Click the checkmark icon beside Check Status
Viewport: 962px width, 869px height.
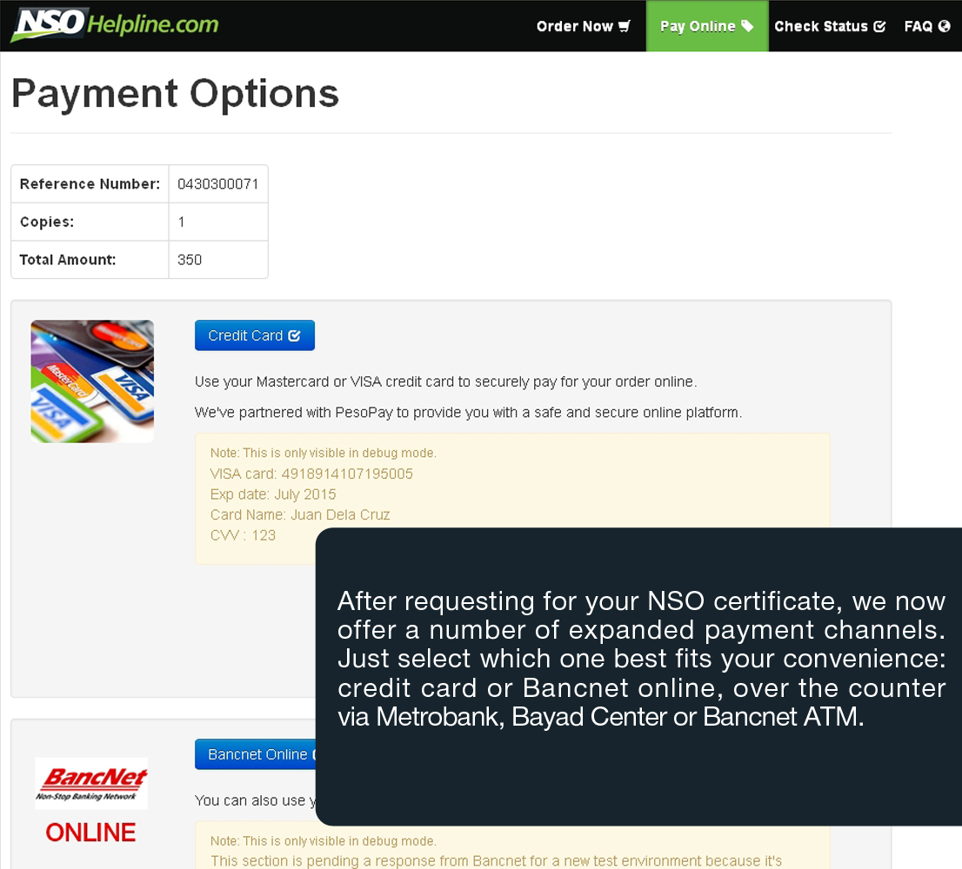(x=879, y=26)
